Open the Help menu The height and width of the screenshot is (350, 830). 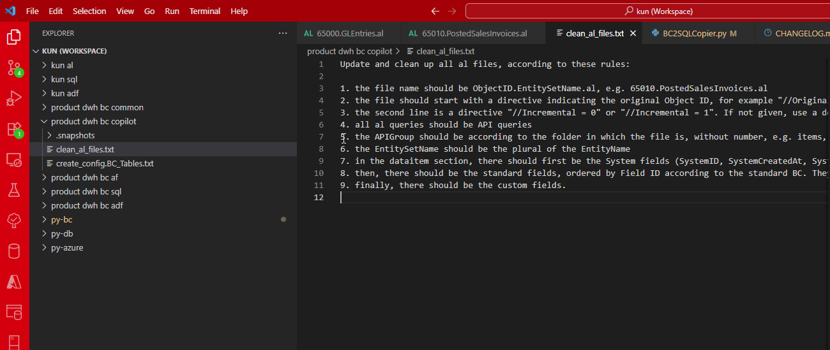[239, 11]
